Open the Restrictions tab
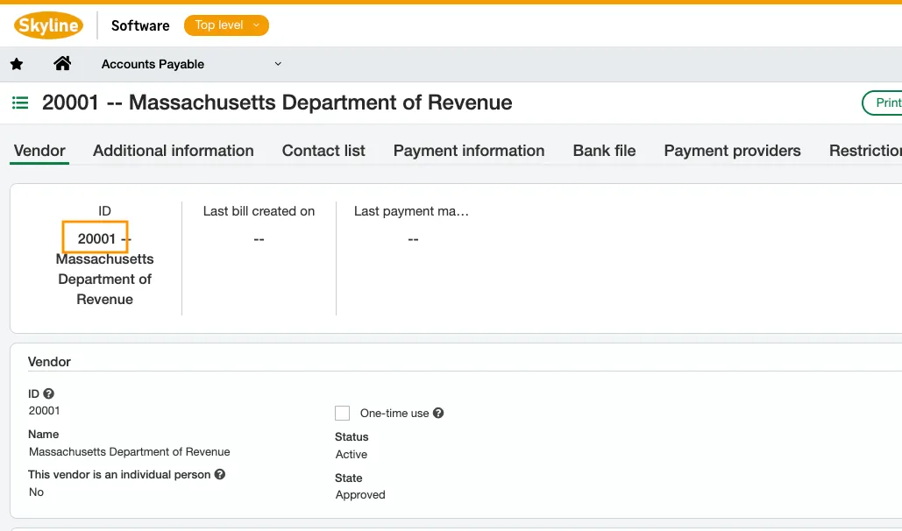902x531 pixels. pyautogui.click(x=865, y=151)
